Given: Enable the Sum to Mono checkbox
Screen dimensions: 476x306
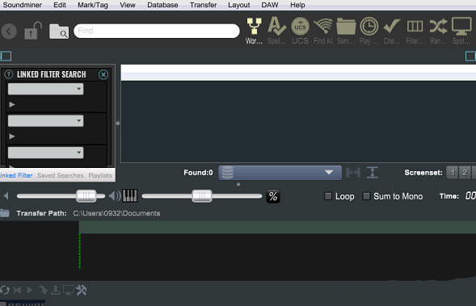Looking at the screenshot, I should (366, 196).
